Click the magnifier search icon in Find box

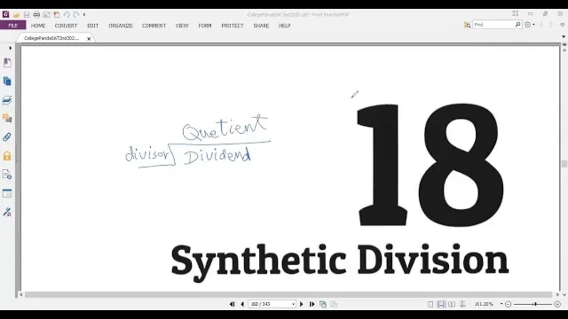(518, 25)
